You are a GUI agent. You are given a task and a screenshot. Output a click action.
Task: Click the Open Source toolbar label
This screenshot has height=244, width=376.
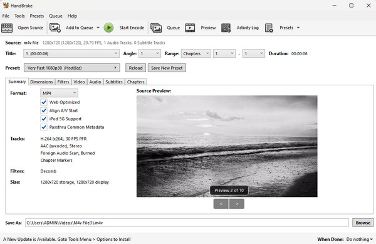31,28
